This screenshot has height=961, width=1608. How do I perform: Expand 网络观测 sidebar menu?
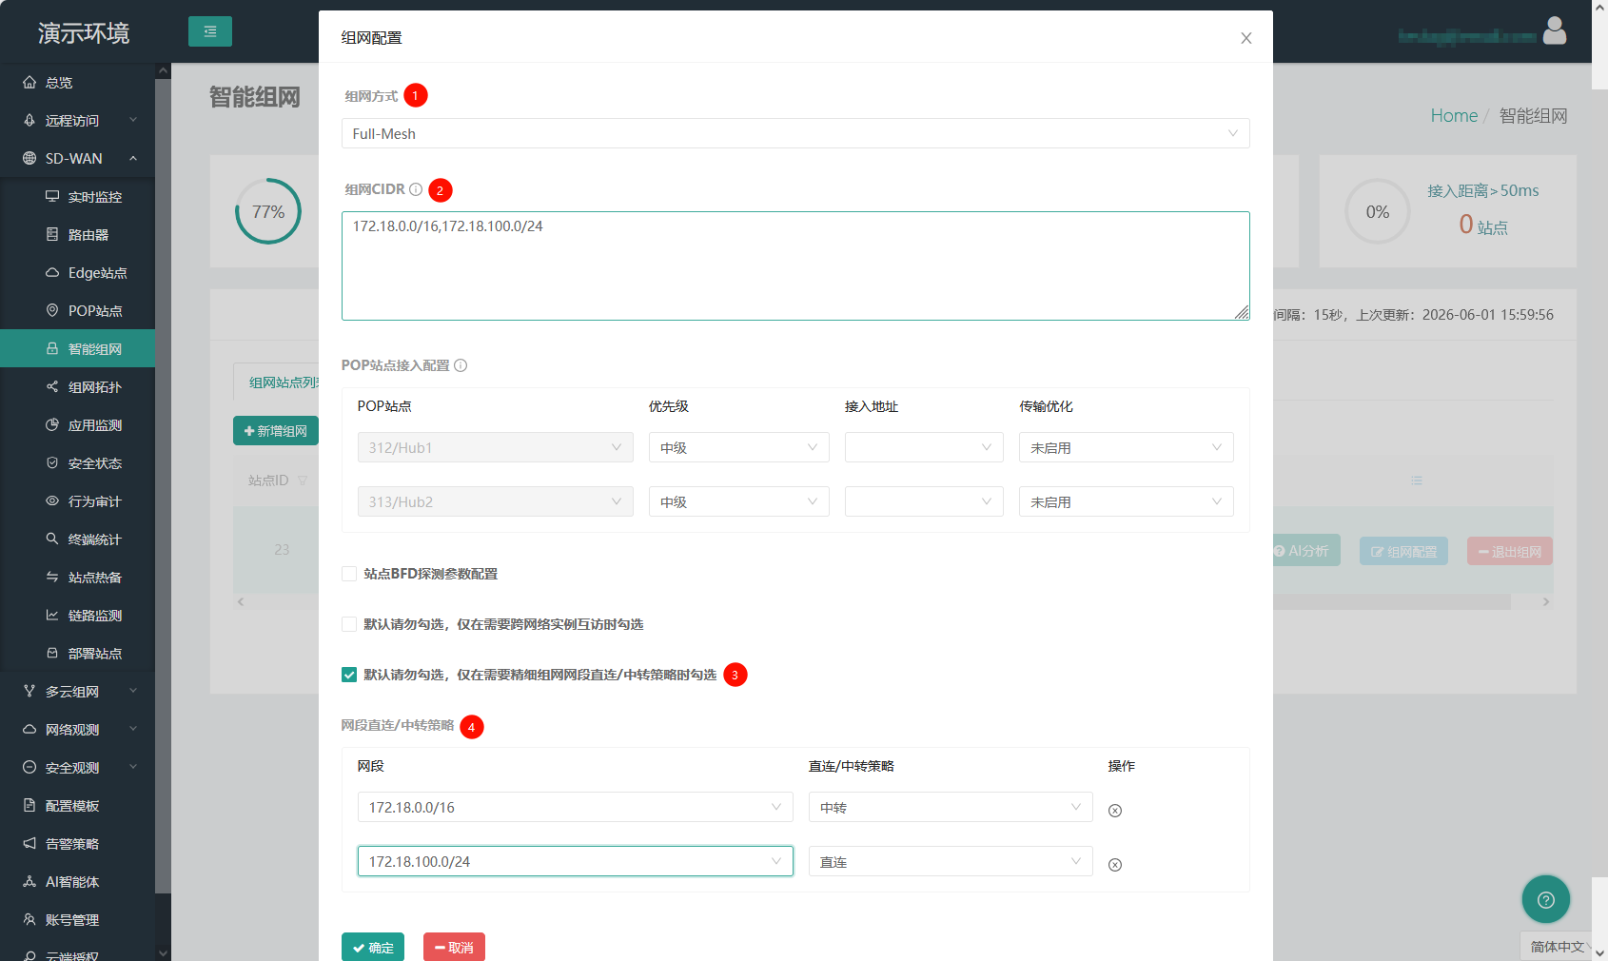[77, 730]
